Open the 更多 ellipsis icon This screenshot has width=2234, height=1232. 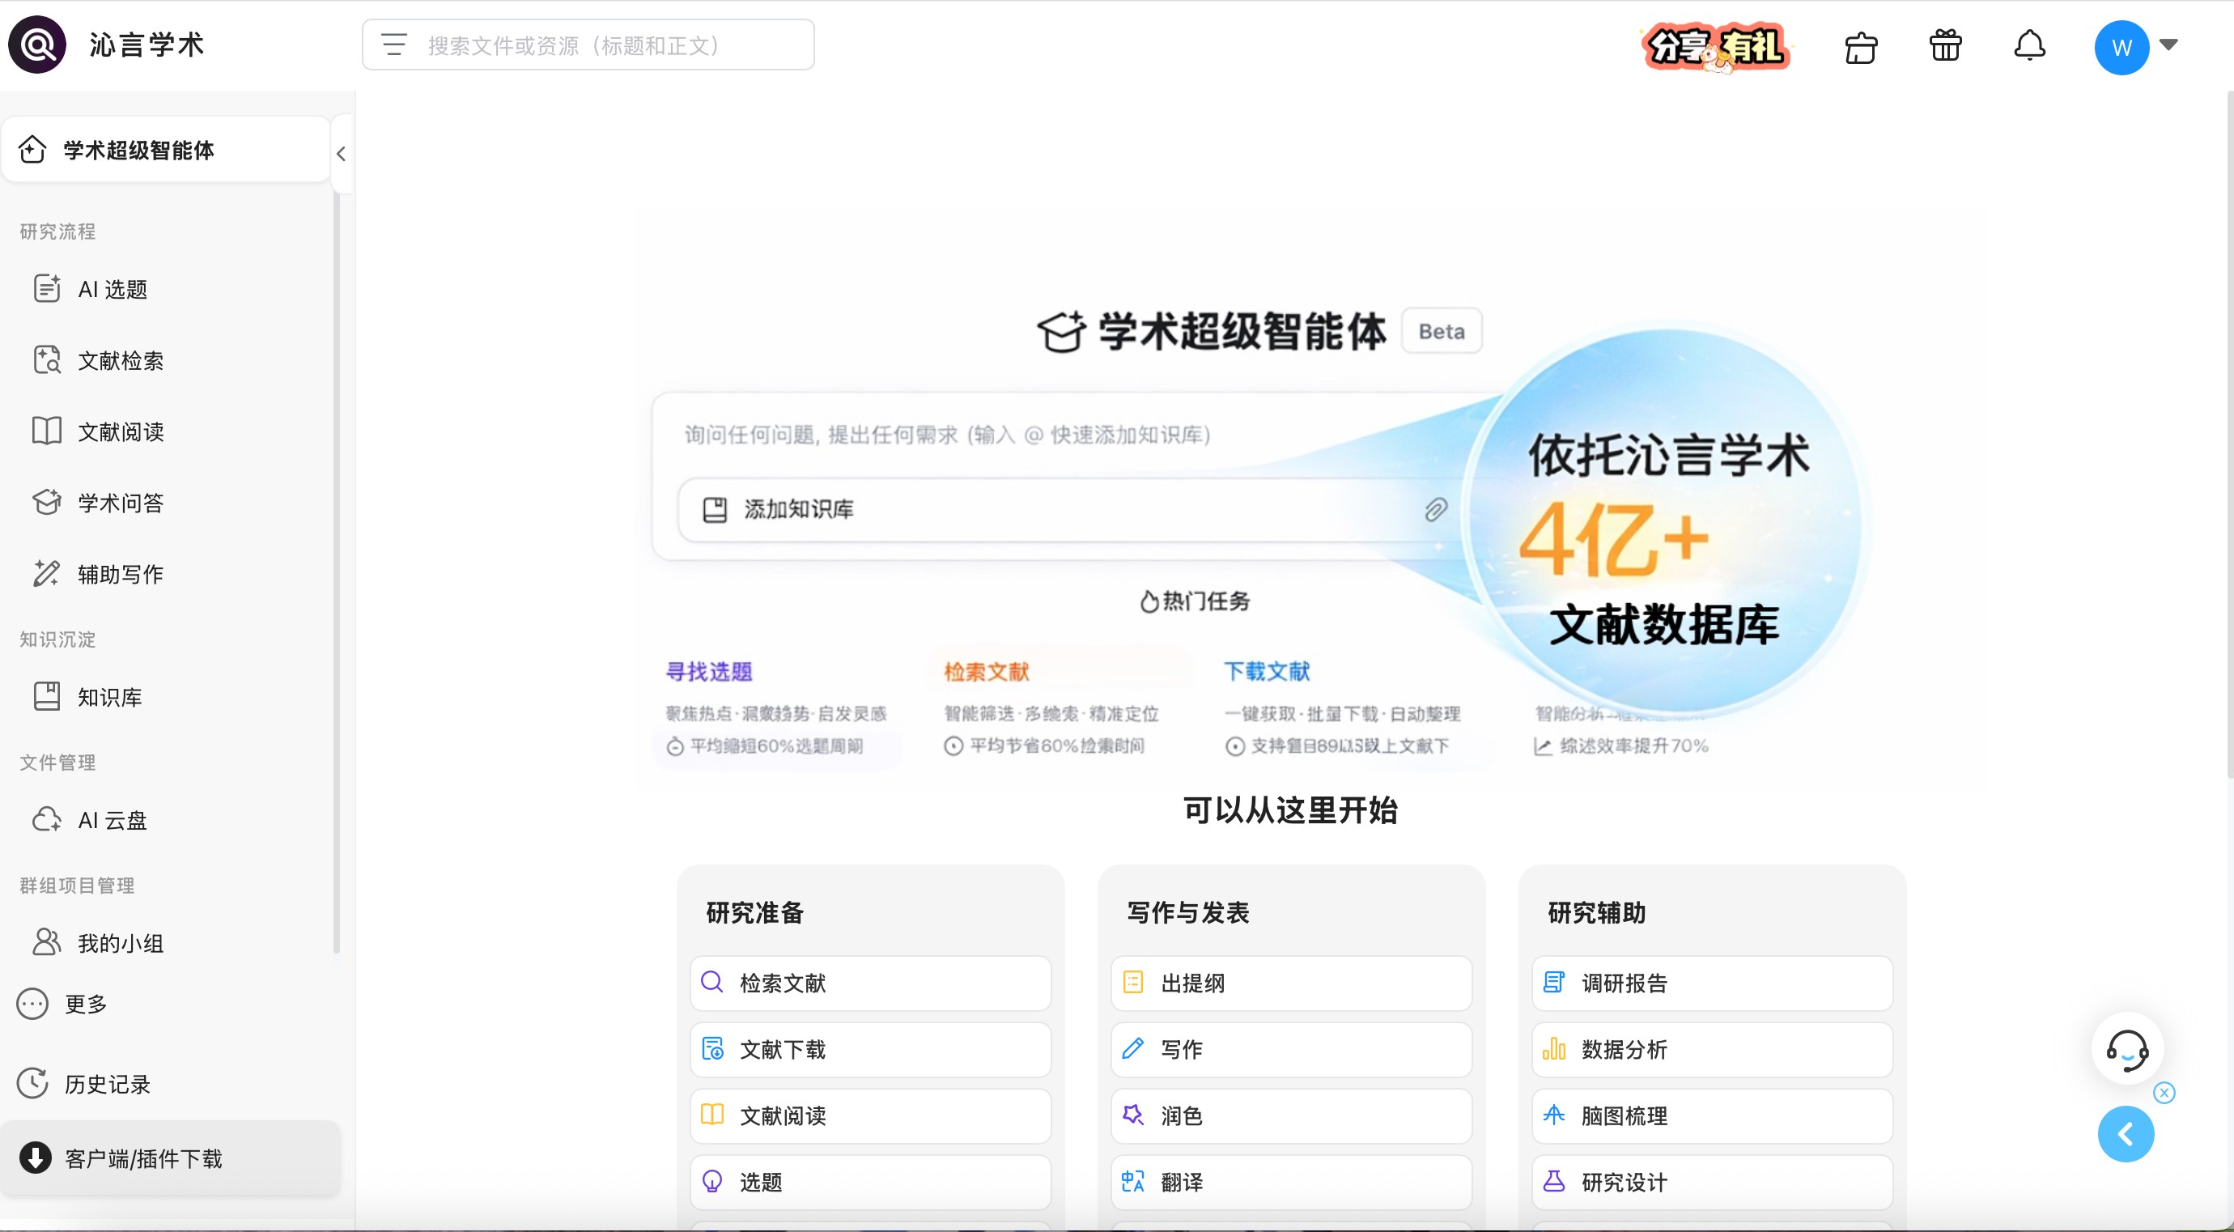click(33, 1004)
